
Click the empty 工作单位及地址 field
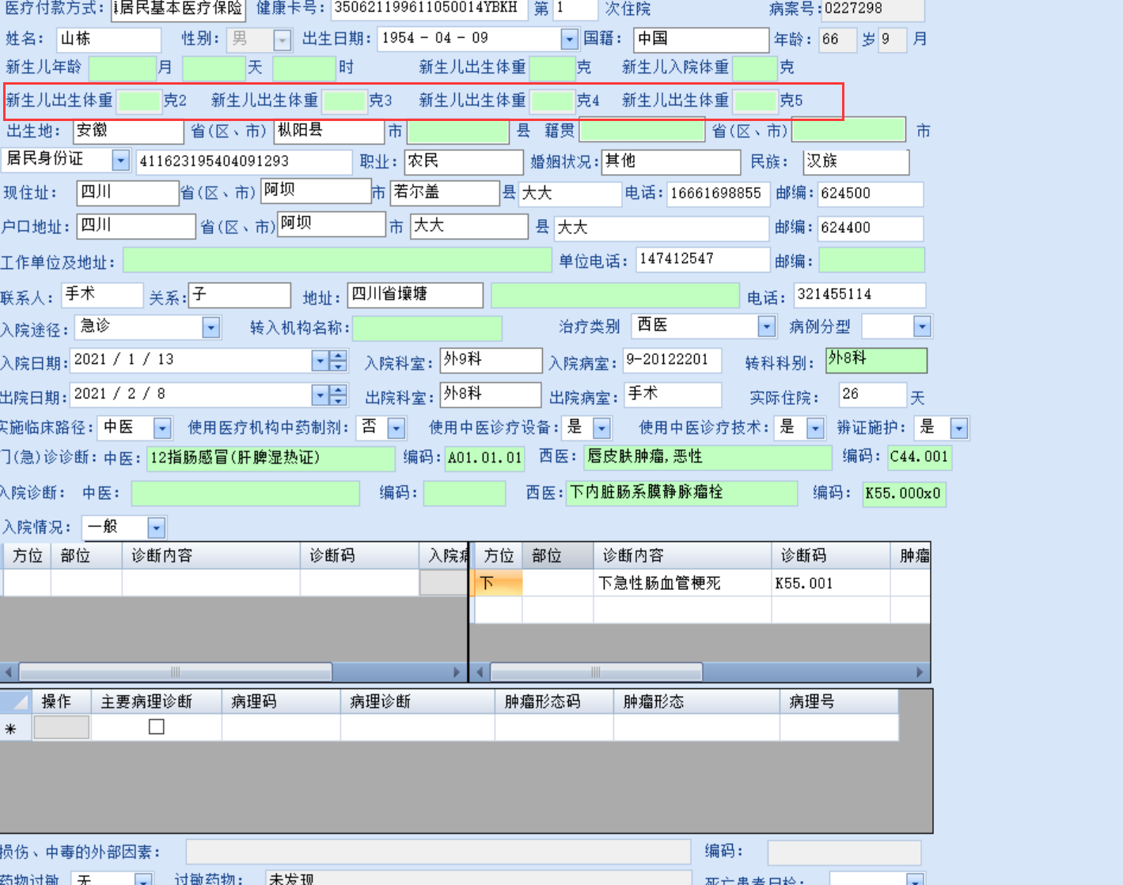pyautogui.click(x=337, y=260)
